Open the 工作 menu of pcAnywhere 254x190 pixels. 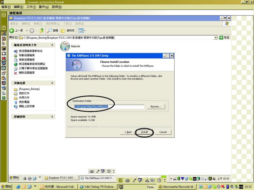click(x=31, y=7)
